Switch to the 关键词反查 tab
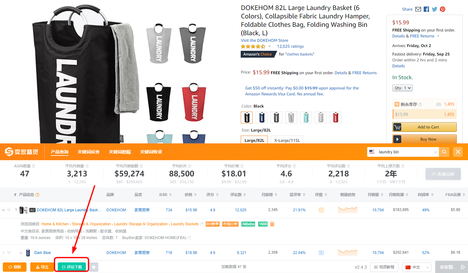Viewport: 468px width, 273px height. click(89, 152)
